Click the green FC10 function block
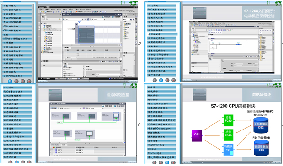Screen dimensions: 283x166 point(228,120)
